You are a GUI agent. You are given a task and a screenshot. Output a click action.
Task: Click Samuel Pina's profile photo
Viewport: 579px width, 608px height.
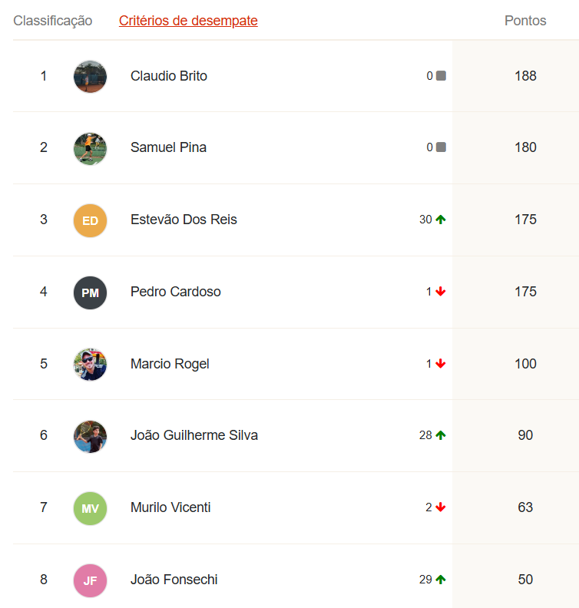tap(90, 148)
